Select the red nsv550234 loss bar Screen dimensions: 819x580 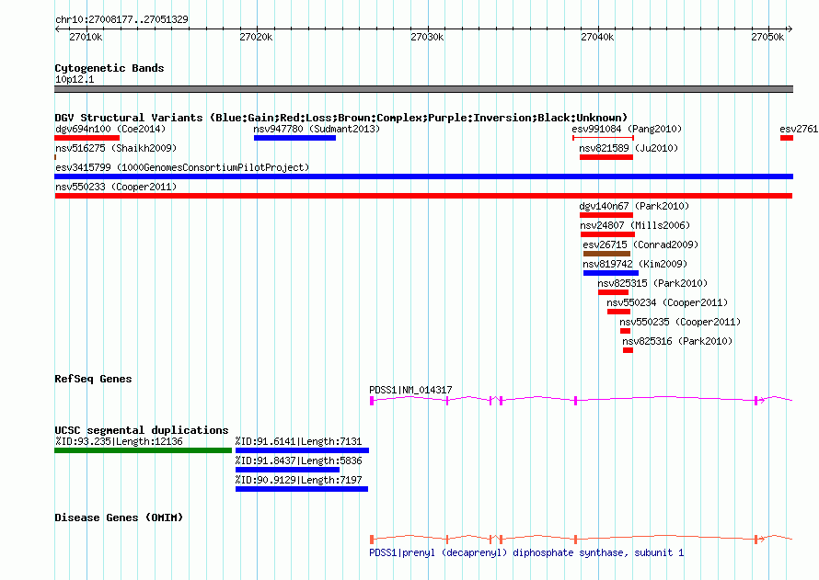click(618, 312)
